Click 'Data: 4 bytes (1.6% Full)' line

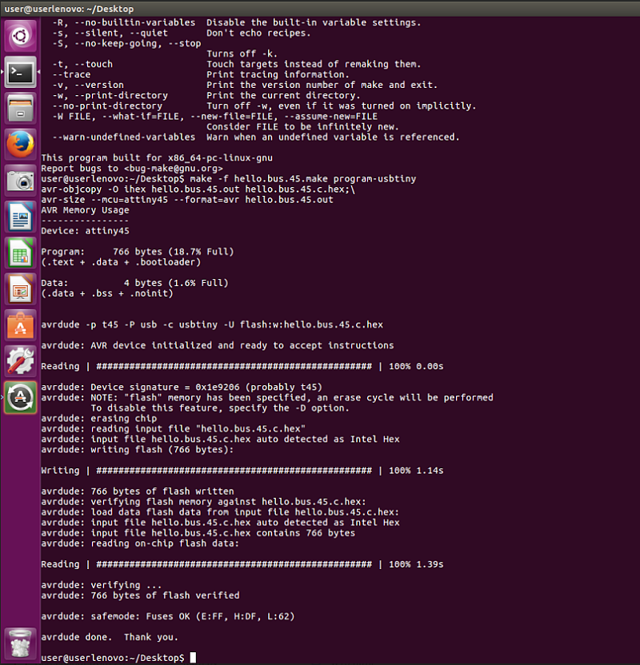tap(134, 283)
